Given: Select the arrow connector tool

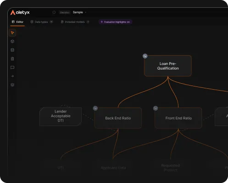Looking at the screenshot, I should click(12, 76).
